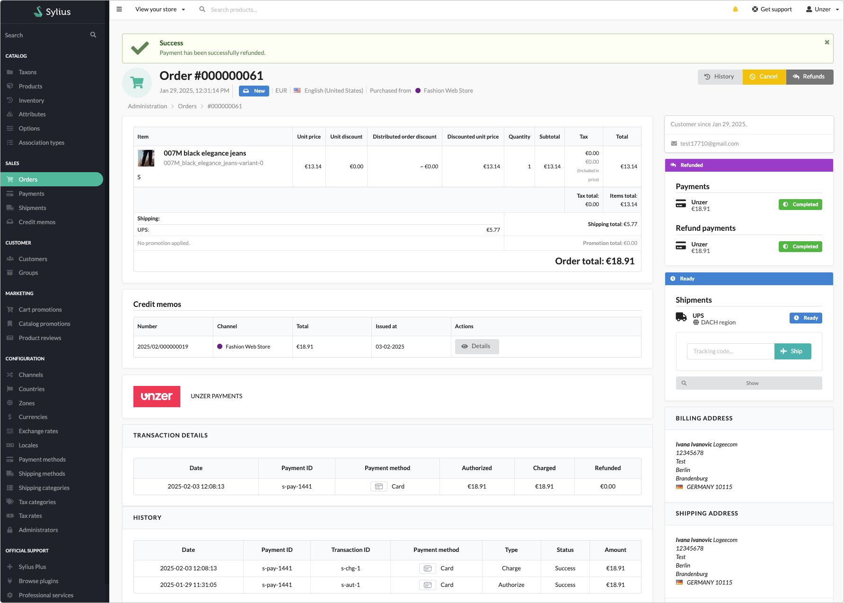Screen dimensions: 844x603
Task: View credit memo Details
Action: coord(477,346)
